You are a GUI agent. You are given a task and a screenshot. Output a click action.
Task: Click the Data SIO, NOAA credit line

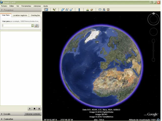[101, 110]
